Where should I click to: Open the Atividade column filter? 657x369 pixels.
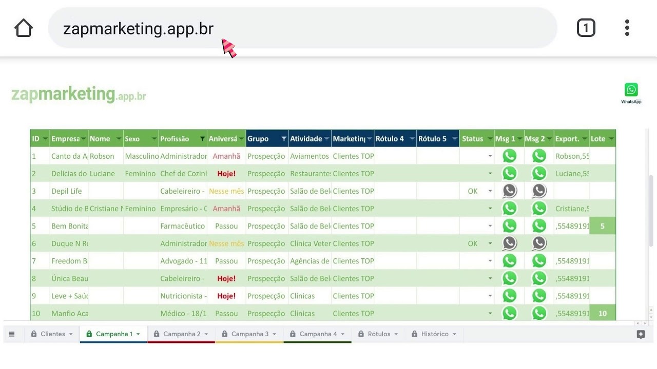pos(326,139)
